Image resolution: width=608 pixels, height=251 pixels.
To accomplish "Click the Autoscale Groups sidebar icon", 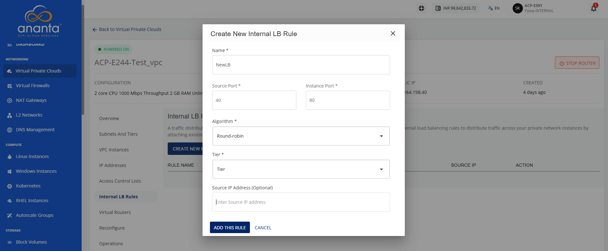I will click(10, 215).
